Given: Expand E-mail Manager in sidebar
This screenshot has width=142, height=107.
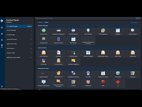Looking at the screenshot, I should coord(19,35).
